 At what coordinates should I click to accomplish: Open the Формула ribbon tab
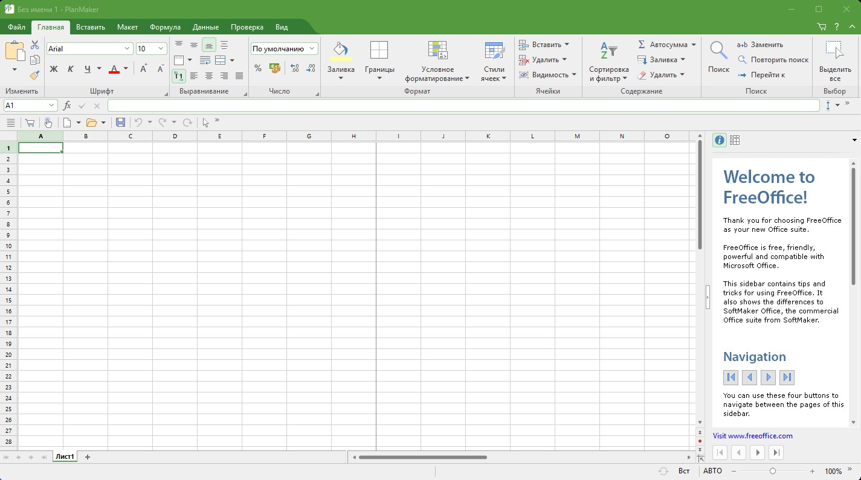[165, 27]
